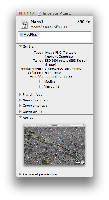
Task: Collapse the Général section
Action: coord(20,46)
